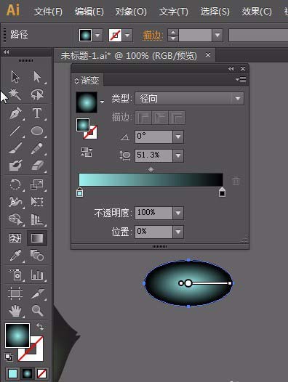Select the Eraser tool
The width and height of the screenshot is (288, 382).
click(37, 165)
